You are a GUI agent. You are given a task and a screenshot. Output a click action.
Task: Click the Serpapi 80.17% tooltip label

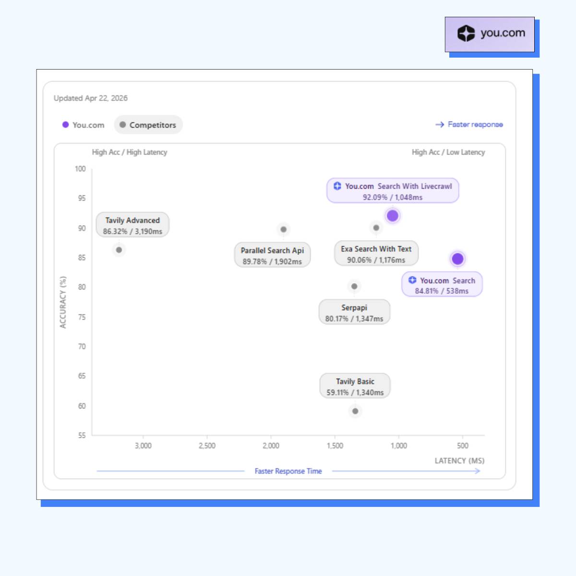(354, 312)
